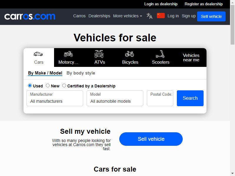
Task: Select the New radio button
Action: tap(48, 86)
